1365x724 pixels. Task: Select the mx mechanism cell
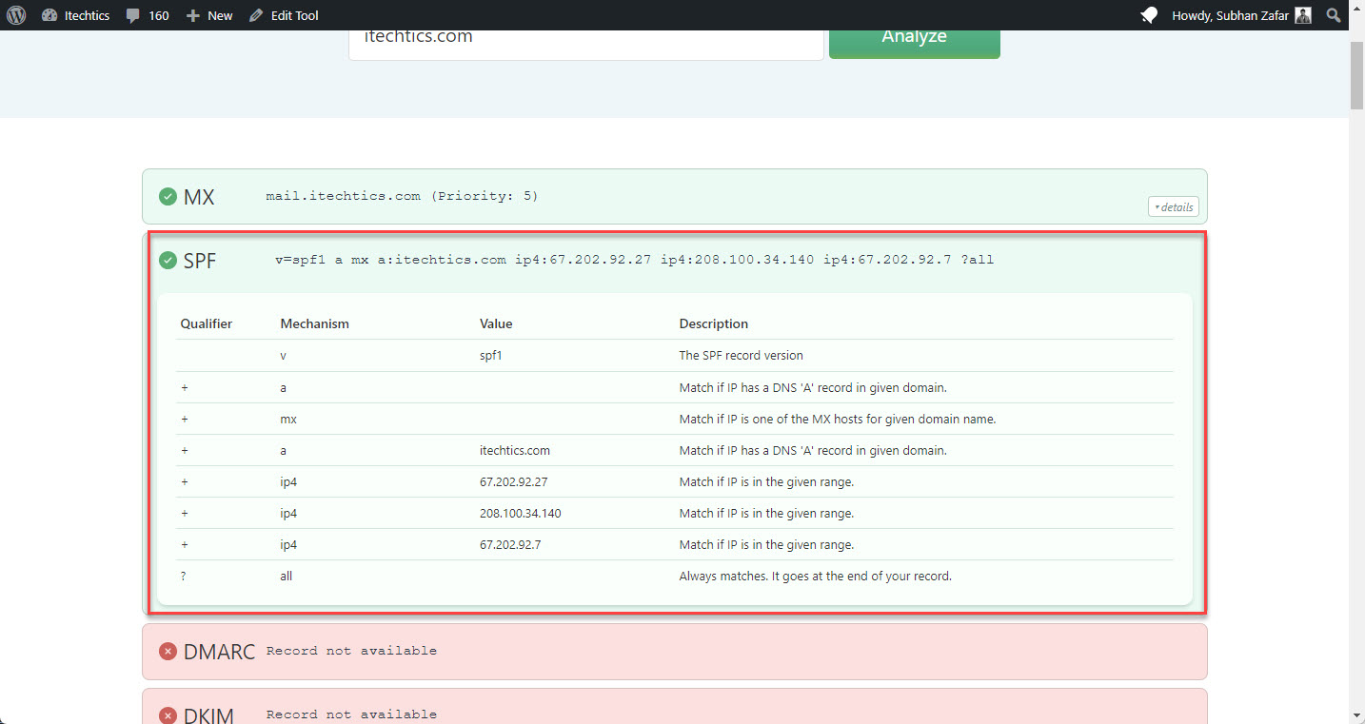(x=288, y=419)
